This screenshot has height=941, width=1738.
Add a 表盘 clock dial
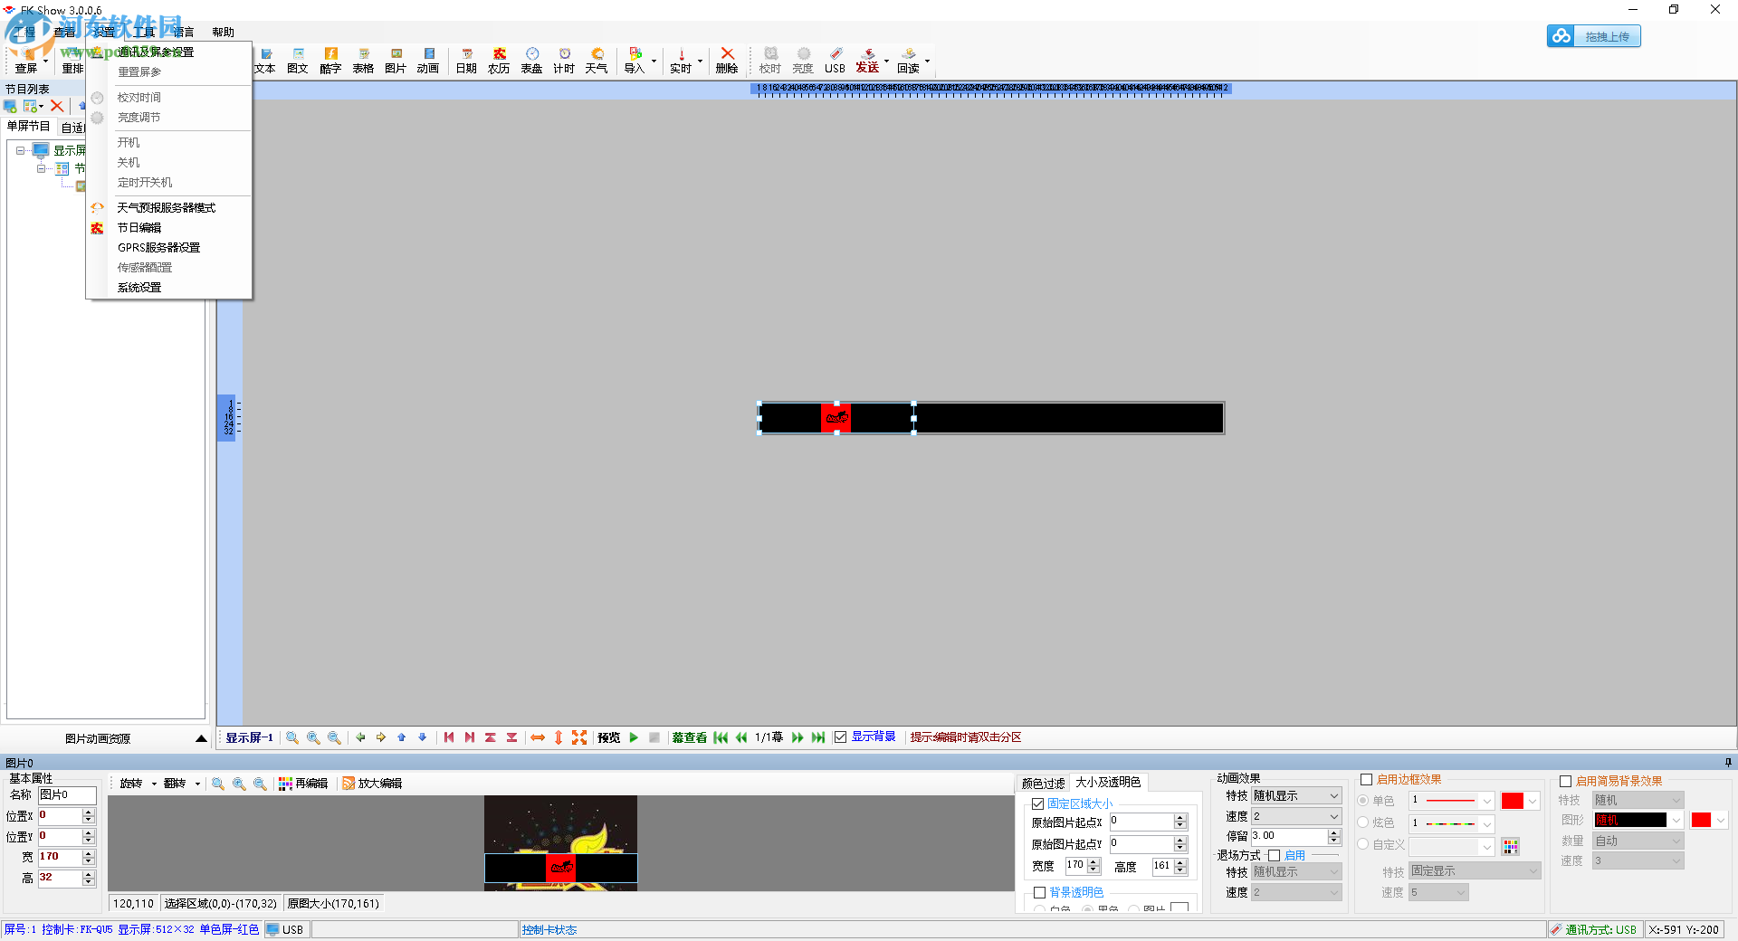pyautogui.click(x=531, y=61)
